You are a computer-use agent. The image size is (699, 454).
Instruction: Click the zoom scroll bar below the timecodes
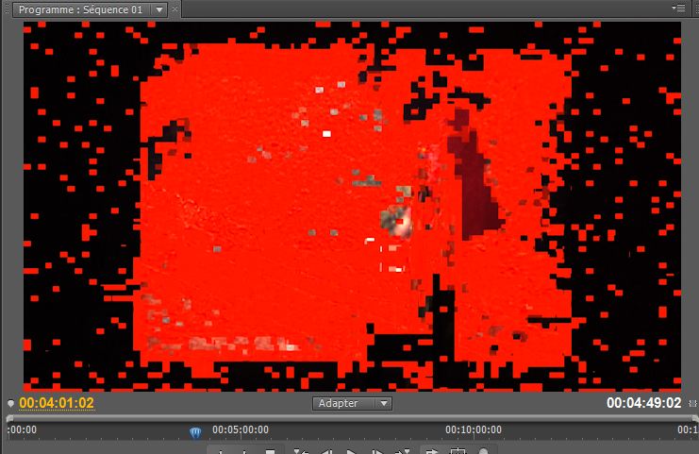tap(352, 418)
